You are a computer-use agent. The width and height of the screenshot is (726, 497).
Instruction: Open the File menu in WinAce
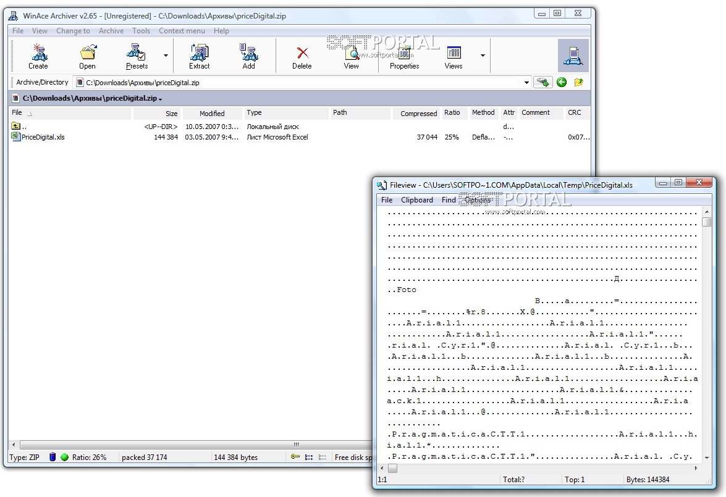pyautogui.click(x=18, y=30)
